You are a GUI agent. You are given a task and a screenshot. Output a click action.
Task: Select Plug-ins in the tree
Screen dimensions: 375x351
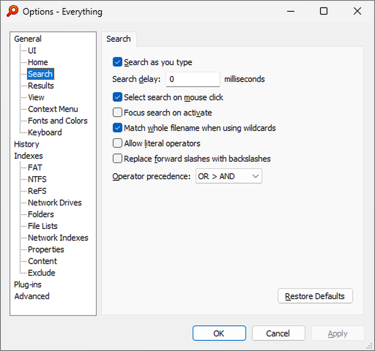coord(28,285)
